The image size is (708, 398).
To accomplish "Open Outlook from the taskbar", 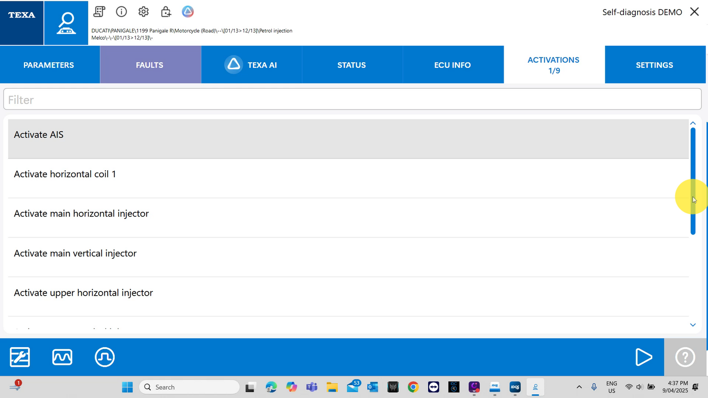I will pos(373,387).
